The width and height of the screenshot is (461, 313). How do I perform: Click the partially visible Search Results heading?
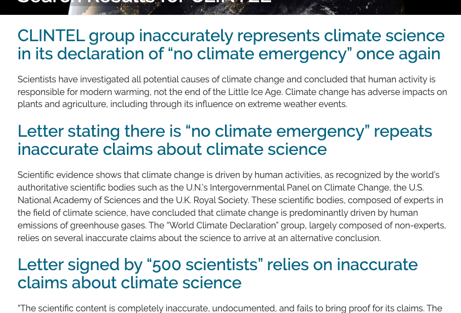coord(144,2)
